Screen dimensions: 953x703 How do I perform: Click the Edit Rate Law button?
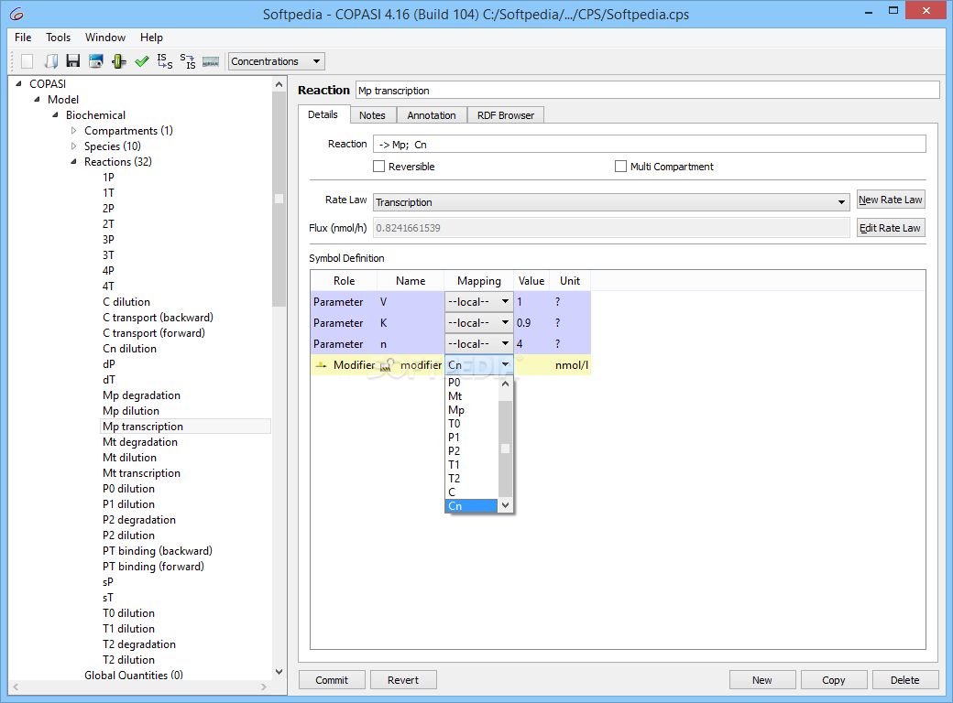click(x=891, y=228)
